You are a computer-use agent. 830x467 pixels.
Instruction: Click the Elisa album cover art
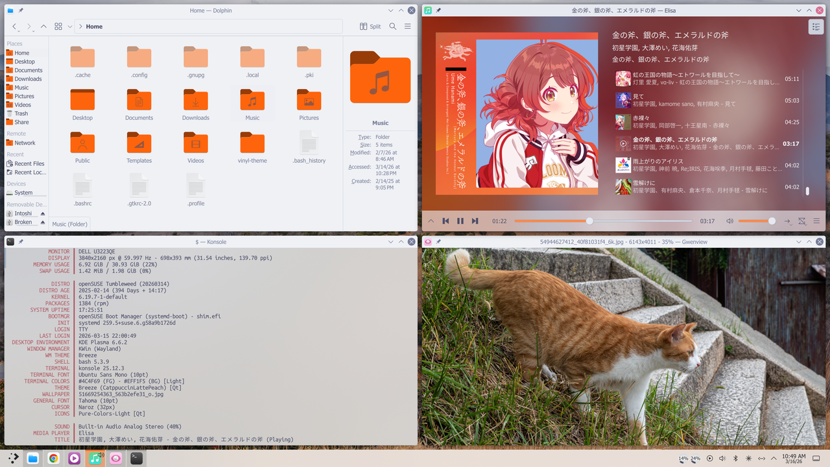(x=517, y=114)
